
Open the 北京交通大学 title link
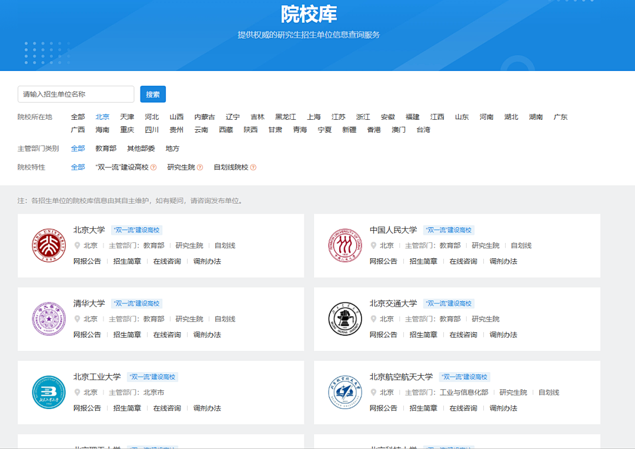393,303
